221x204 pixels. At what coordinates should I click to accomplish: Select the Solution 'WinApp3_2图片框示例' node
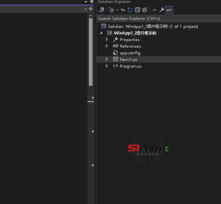(x=153, y=26)
